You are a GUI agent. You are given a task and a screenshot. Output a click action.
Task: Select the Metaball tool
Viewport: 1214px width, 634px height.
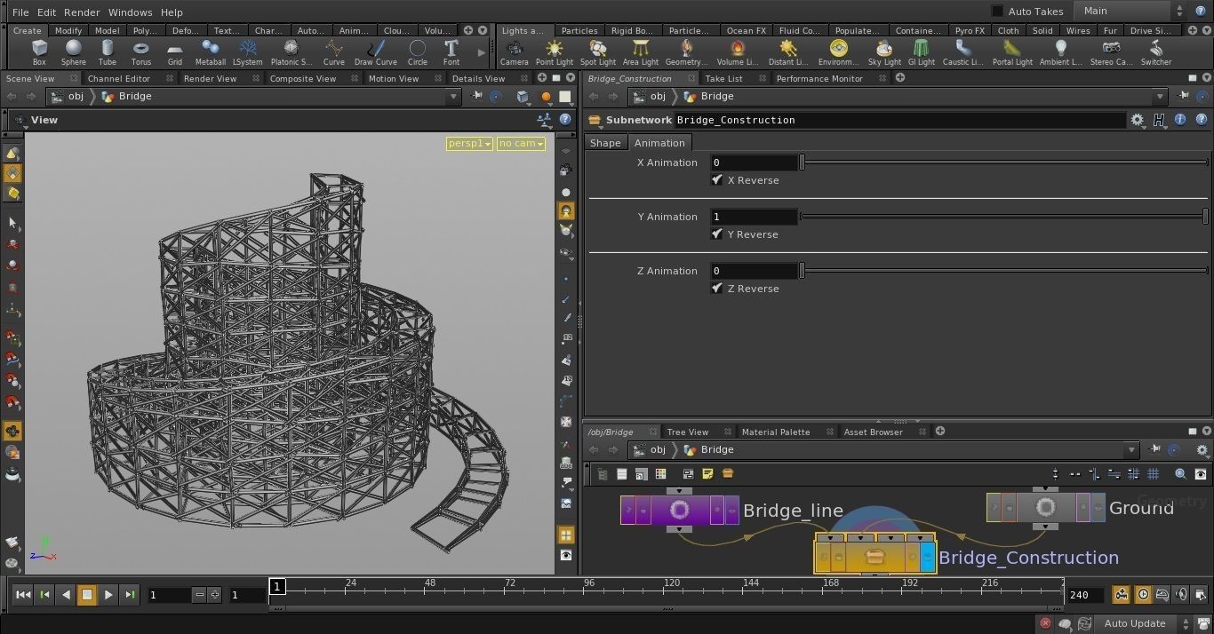pyautogui.click(x=211, y=52)
